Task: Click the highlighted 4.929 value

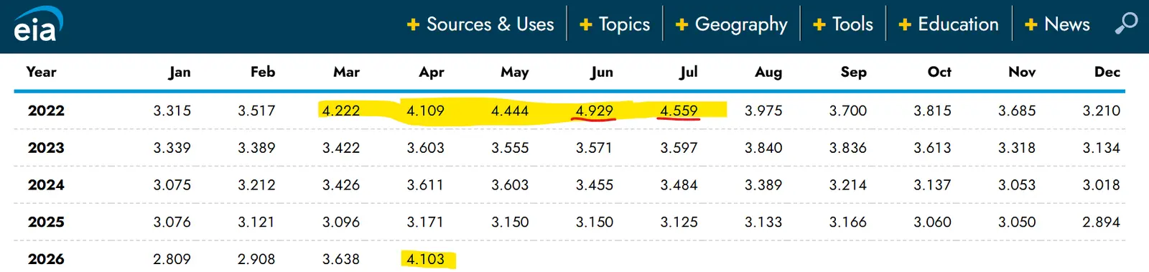Action: pyautogui.click(x=595, y=111)
